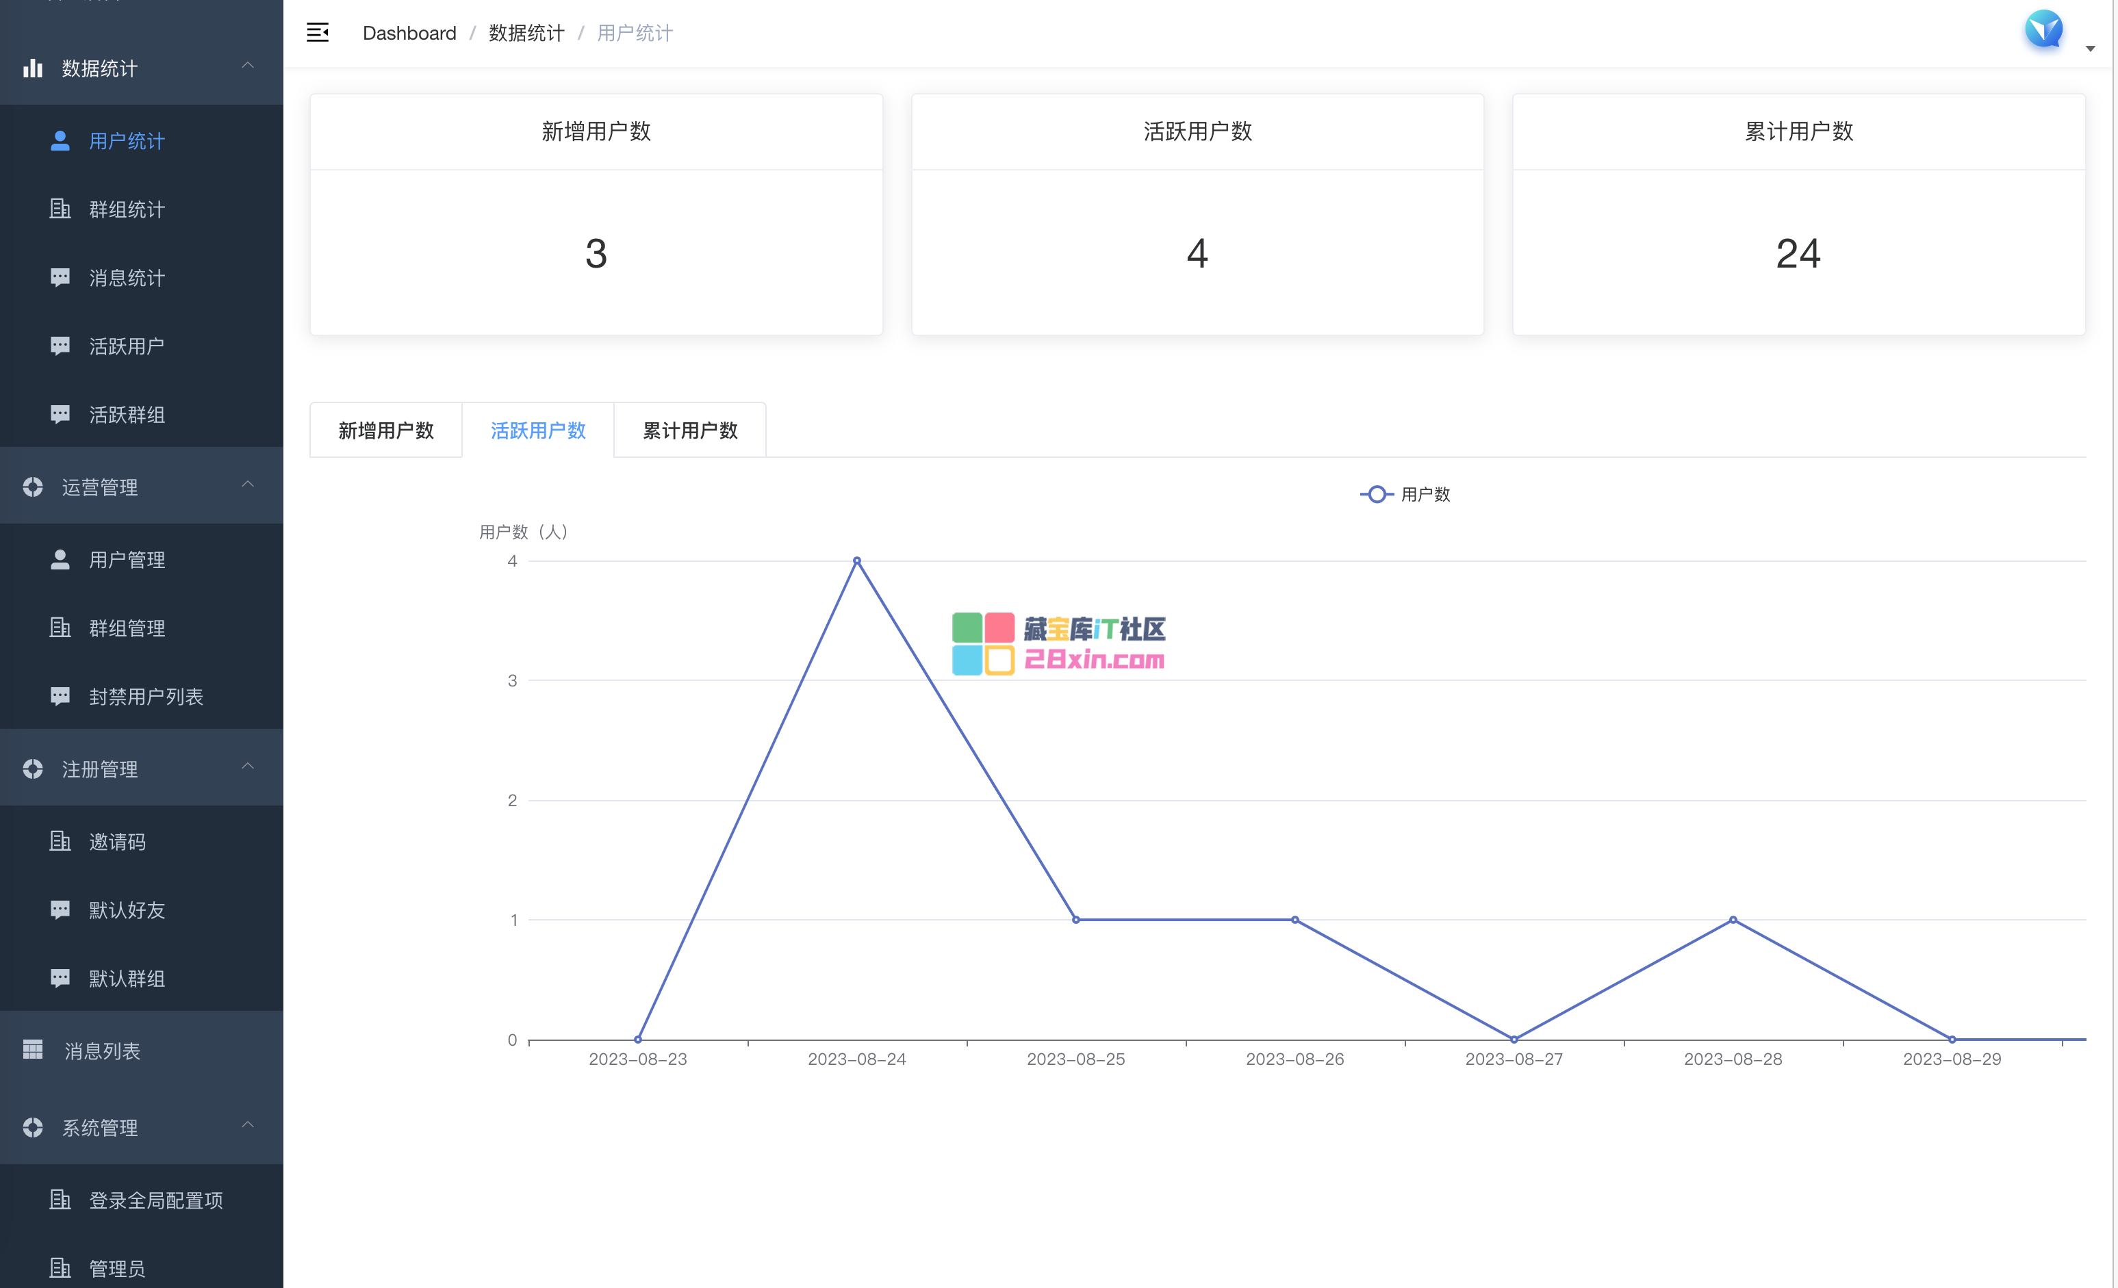Click the 用户统计 person icon in sidebar
2118x1288 pixels.
coord(60,141)
